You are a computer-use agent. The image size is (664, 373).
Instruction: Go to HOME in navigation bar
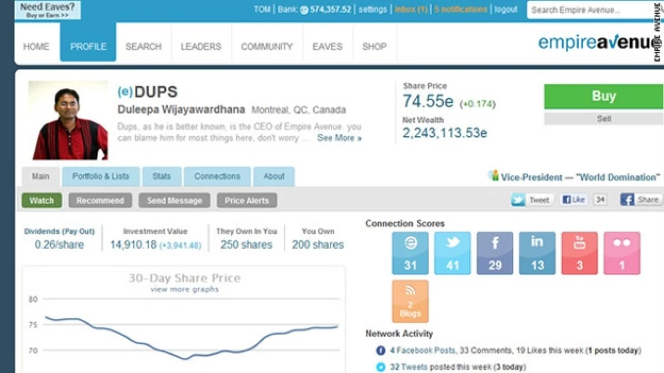point(36,46)
